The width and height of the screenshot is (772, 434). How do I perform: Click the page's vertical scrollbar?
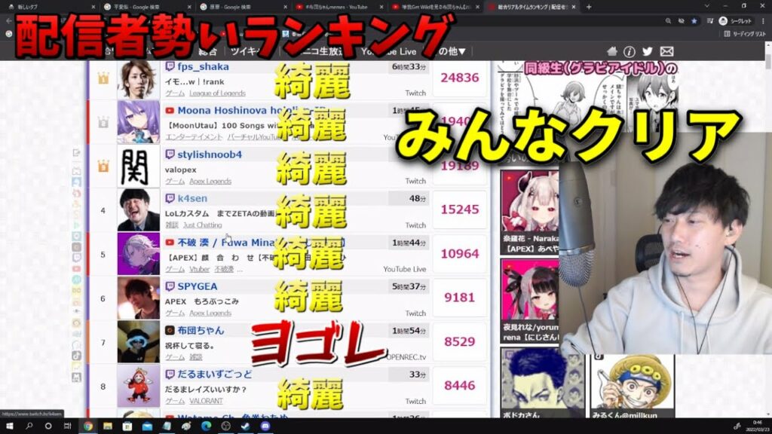coord(767,226)
